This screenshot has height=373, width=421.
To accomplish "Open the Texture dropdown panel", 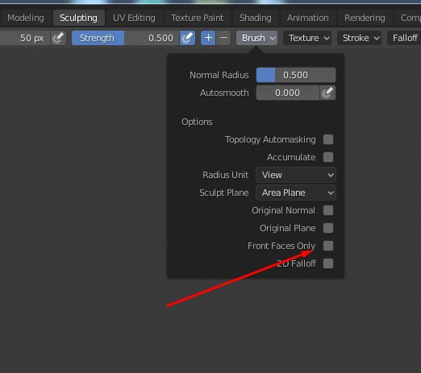I will point(307,38).
